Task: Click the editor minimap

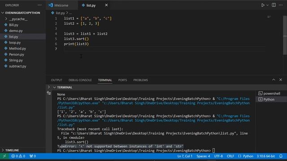Action: click(x=269, y=17)
